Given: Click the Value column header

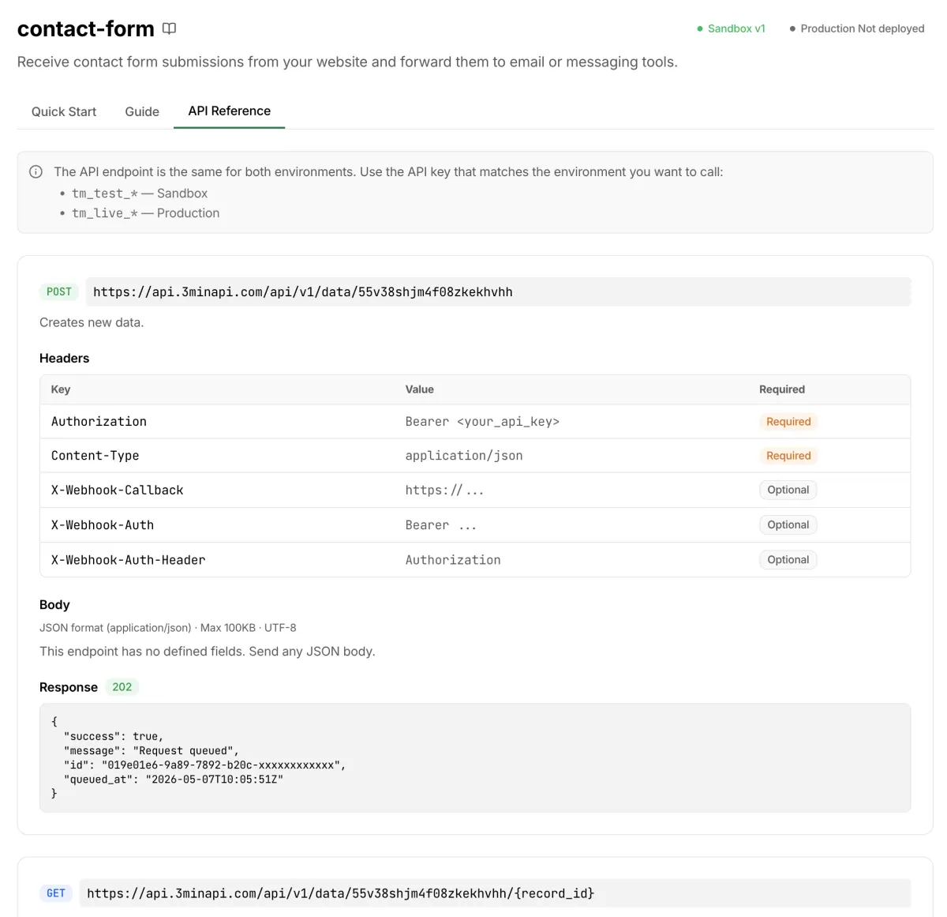Looking at the screenshot, I should click(420, 389).
